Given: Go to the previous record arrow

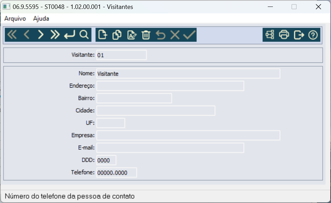Looking at the screenshot, I should 26,35.
